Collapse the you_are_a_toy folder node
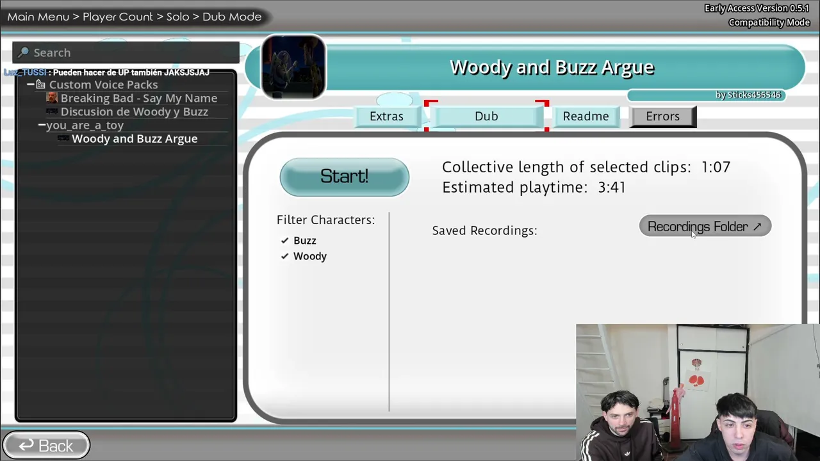This screenshot has height=461, width=820. tap(42, 125)
